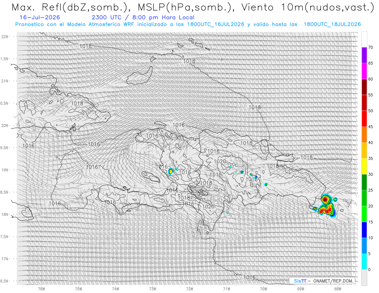Click the '21N' latitude axis label
Viewport: 379px width, 293px height.
coord(5,81)
